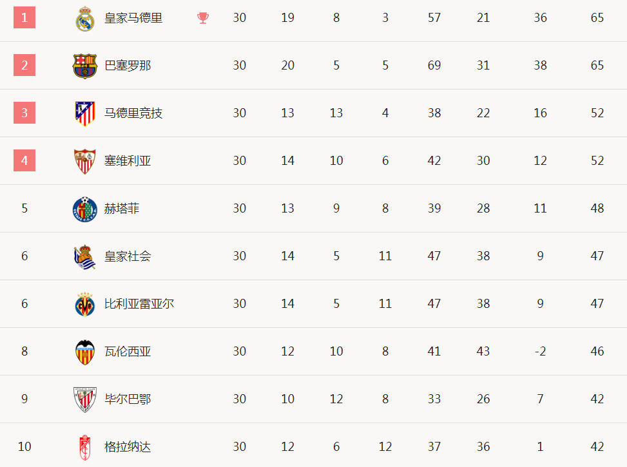Click the Granada club crest
Screen dimensions: 627x467
point(85,448)
